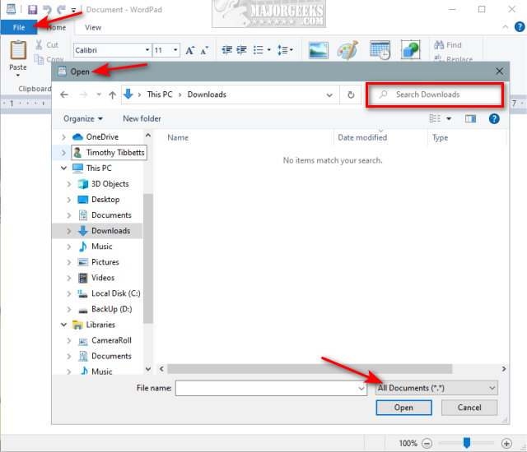Switch to the View ribbon tab

click(93, 27)
